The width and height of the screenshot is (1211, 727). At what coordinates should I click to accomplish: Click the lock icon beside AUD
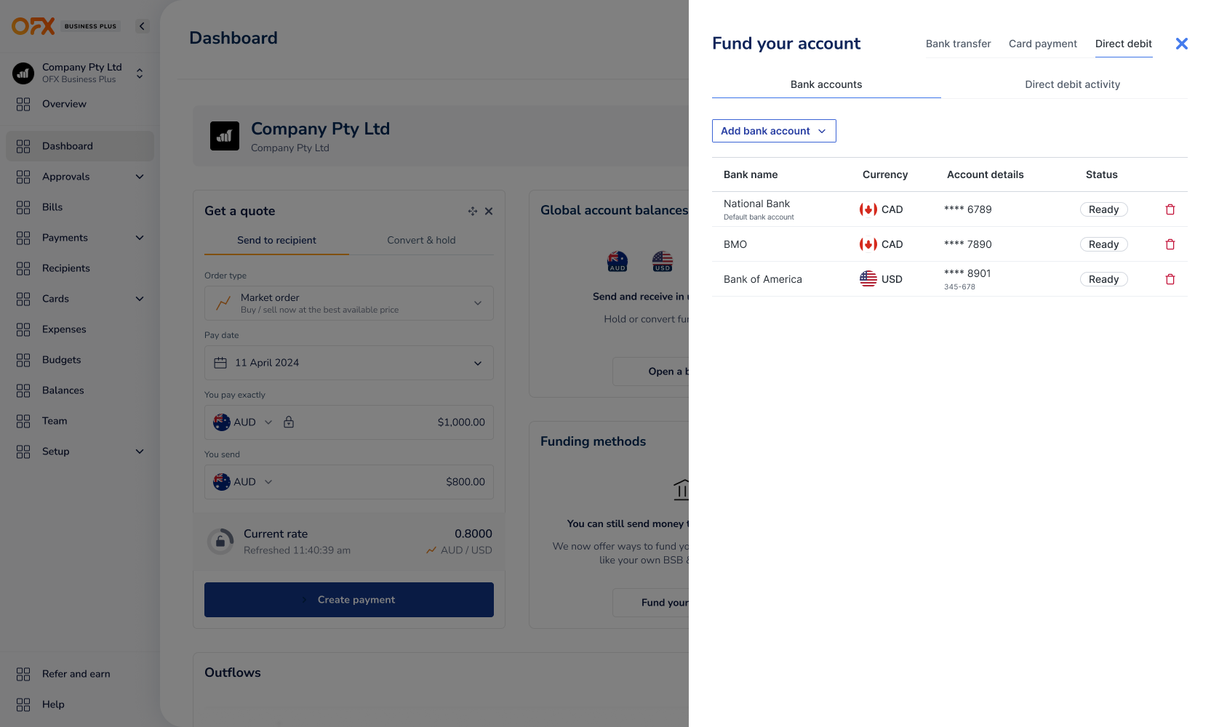pos(289,422)
